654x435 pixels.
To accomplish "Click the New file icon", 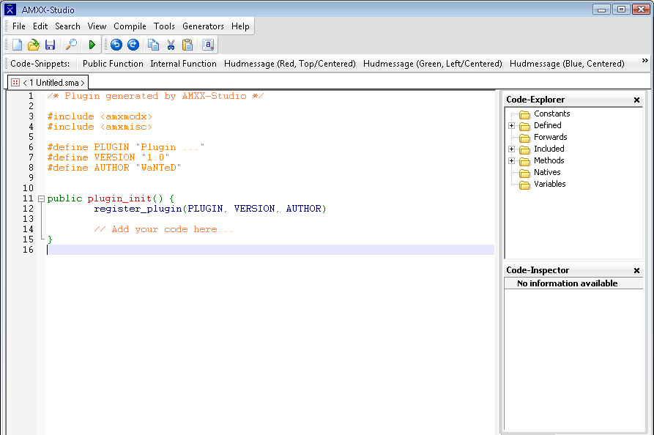I will [x=18, y=45].
